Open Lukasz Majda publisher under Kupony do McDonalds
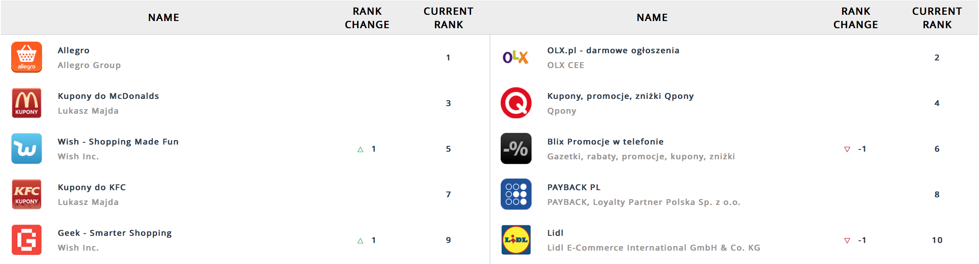The height and width of the screenshot is (264, 979). click(x=88, y=111)
